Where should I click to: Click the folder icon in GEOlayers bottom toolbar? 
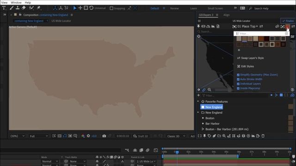219,136
